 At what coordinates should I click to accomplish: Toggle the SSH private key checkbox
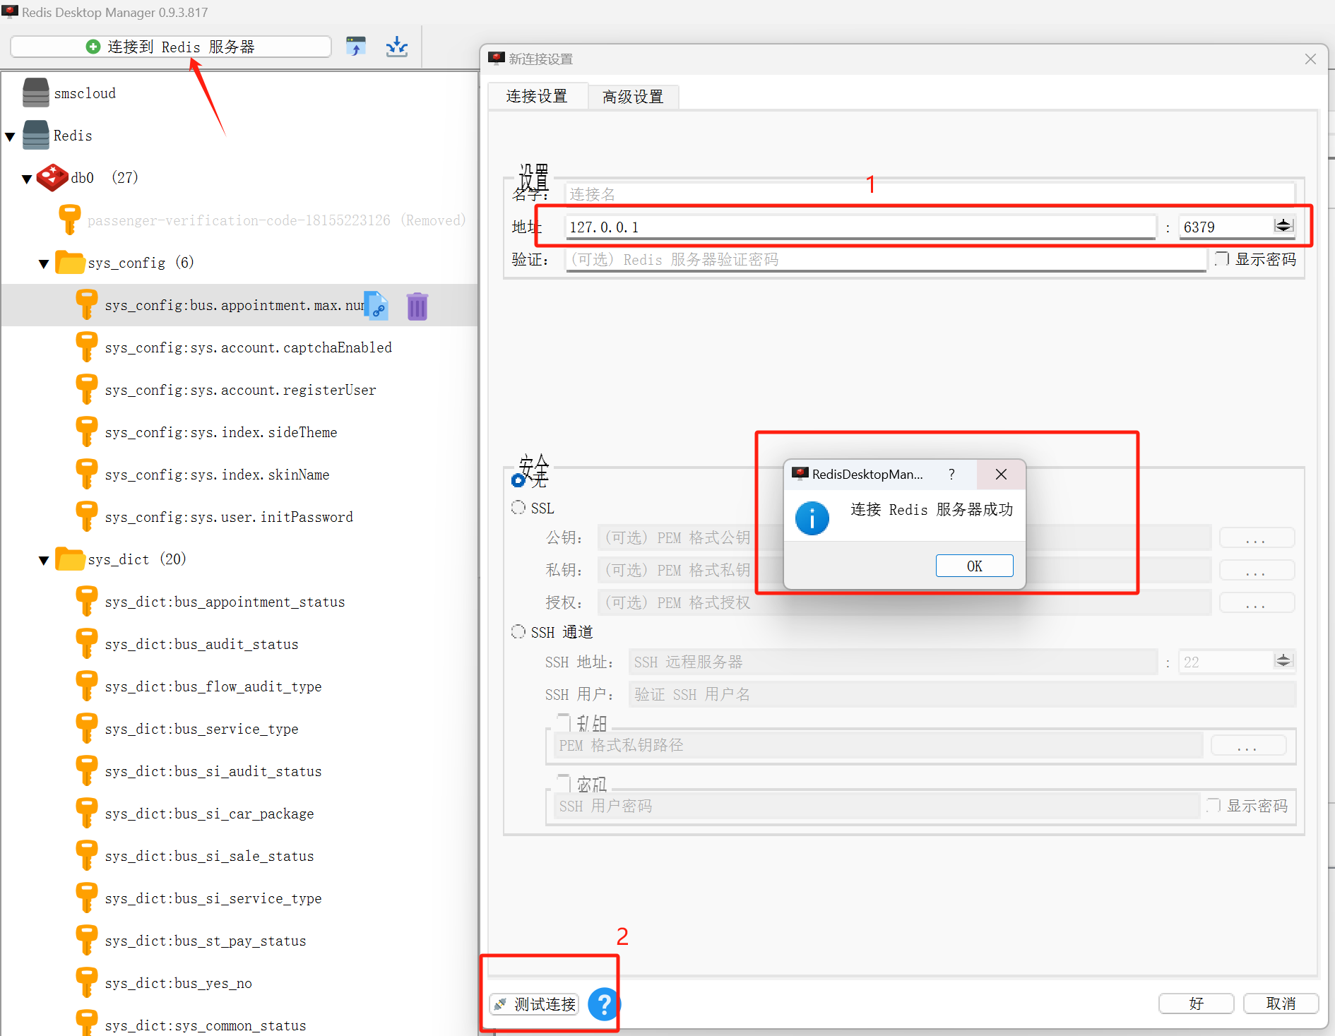[563, 722]
